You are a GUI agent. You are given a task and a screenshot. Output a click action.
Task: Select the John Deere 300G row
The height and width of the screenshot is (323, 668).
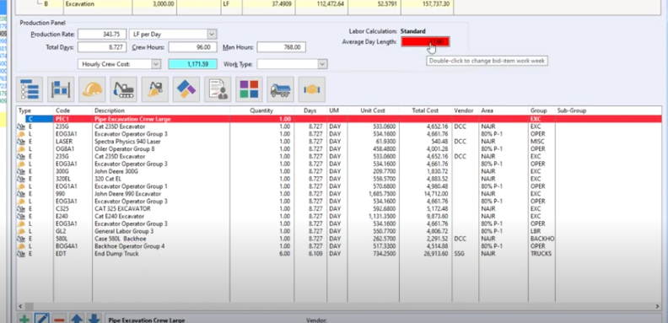tap(339, 171)
